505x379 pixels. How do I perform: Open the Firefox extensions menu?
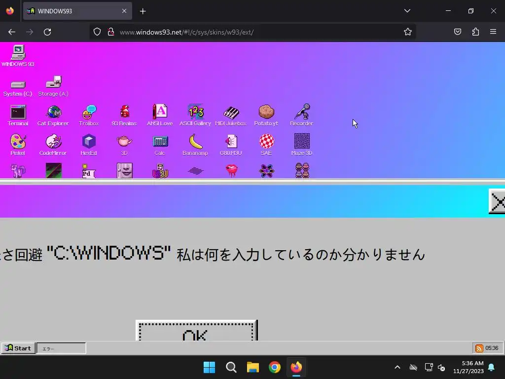tap(475, 32)
